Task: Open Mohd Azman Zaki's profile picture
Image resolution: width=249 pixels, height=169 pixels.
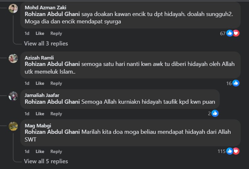Action: click(13, 9)
